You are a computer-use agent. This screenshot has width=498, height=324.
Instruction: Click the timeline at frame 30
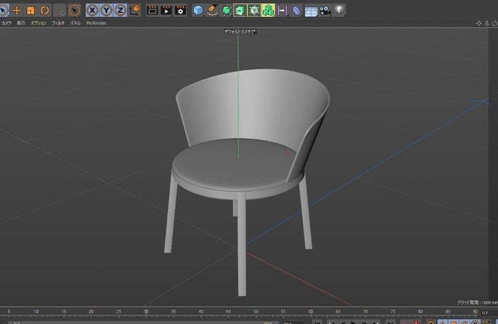(x=146, y=312)
